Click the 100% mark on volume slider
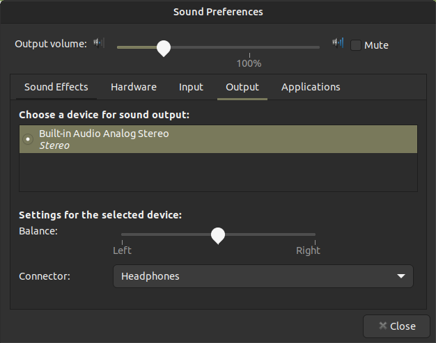The height and width of the screenshot is (343, 436). (249, 63)
